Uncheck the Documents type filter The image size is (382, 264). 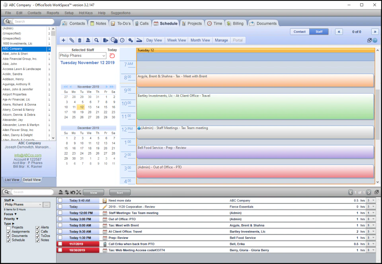pos(8,236)
